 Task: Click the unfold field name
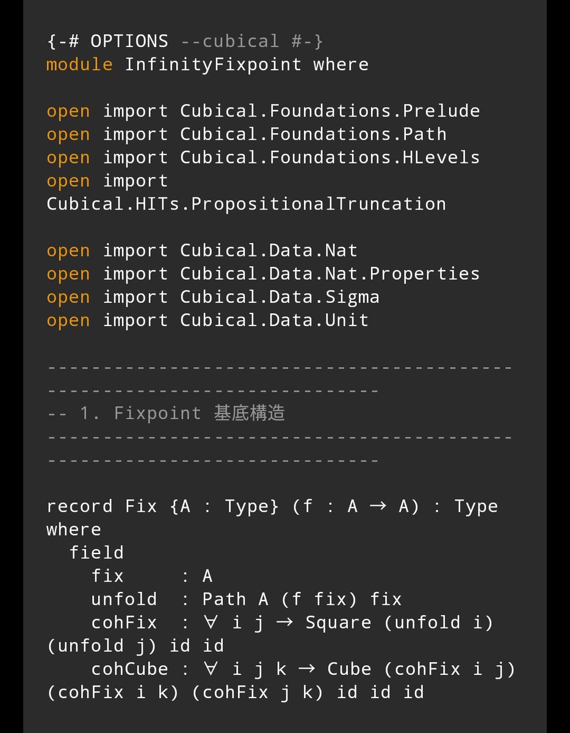124,599
